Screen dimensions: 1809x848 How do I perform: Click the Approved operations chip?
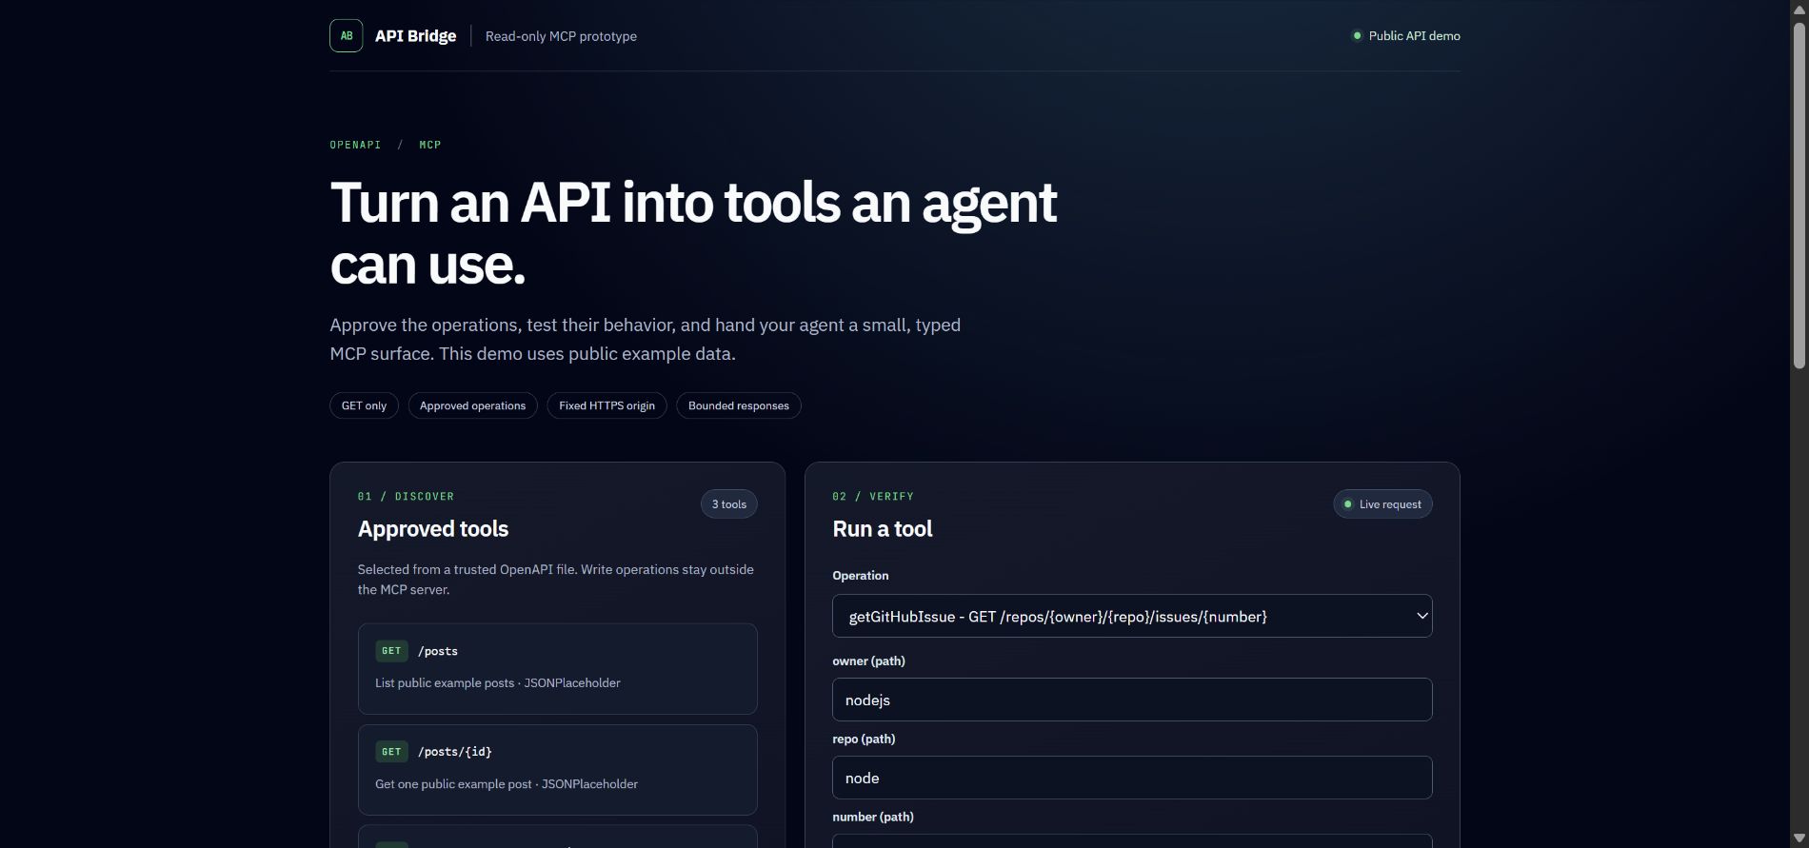472,405
